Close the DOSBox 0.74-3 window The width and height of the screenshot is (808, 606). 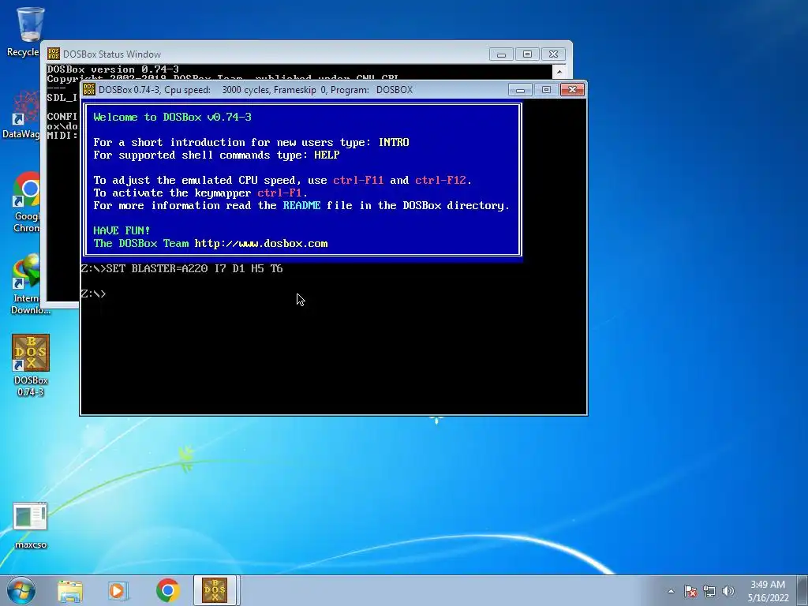pos(572,90)
